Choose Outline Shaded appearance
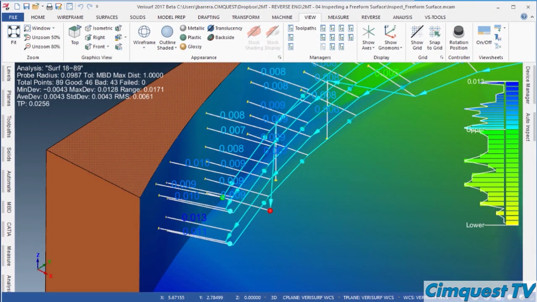 coord(167,37)
